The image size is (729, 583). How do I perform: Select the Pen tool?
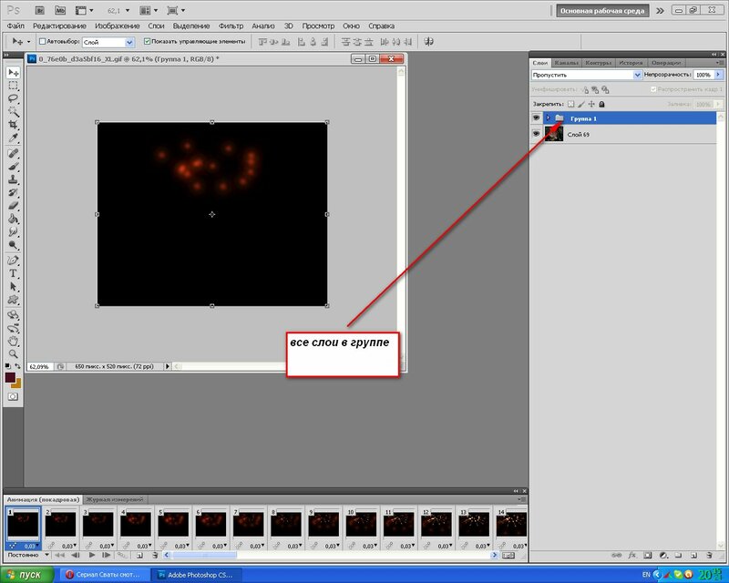(13, 261)
